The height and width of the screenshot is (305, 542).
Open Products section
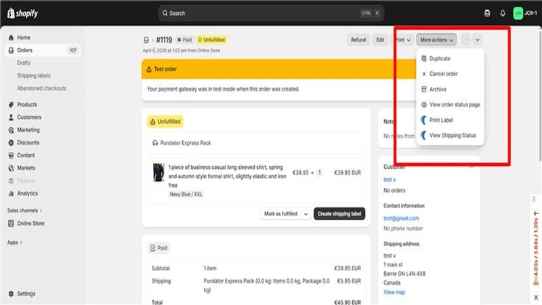point(27,104)
